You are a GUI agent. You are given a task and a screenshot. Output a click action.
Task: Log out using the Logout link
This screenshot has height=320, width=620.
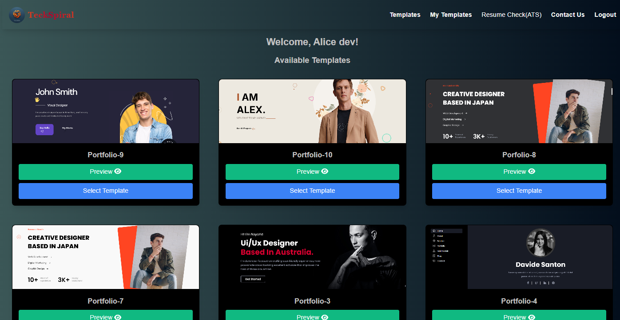[605, 15]
